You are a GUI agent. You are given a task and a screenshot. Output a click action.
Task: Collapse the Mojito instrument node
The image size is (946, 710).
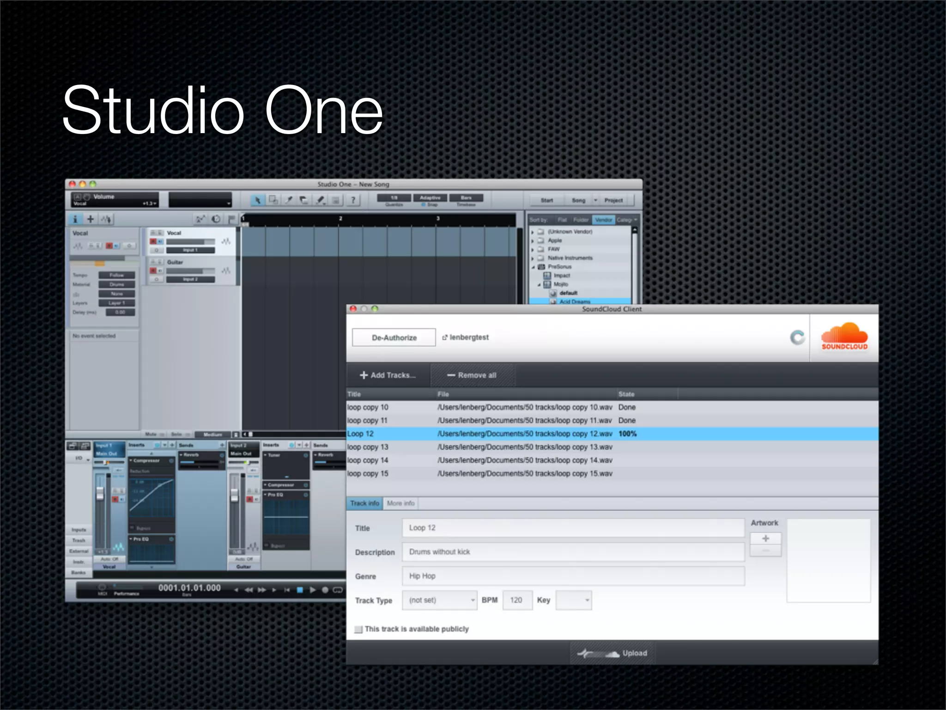pos(539,285)
